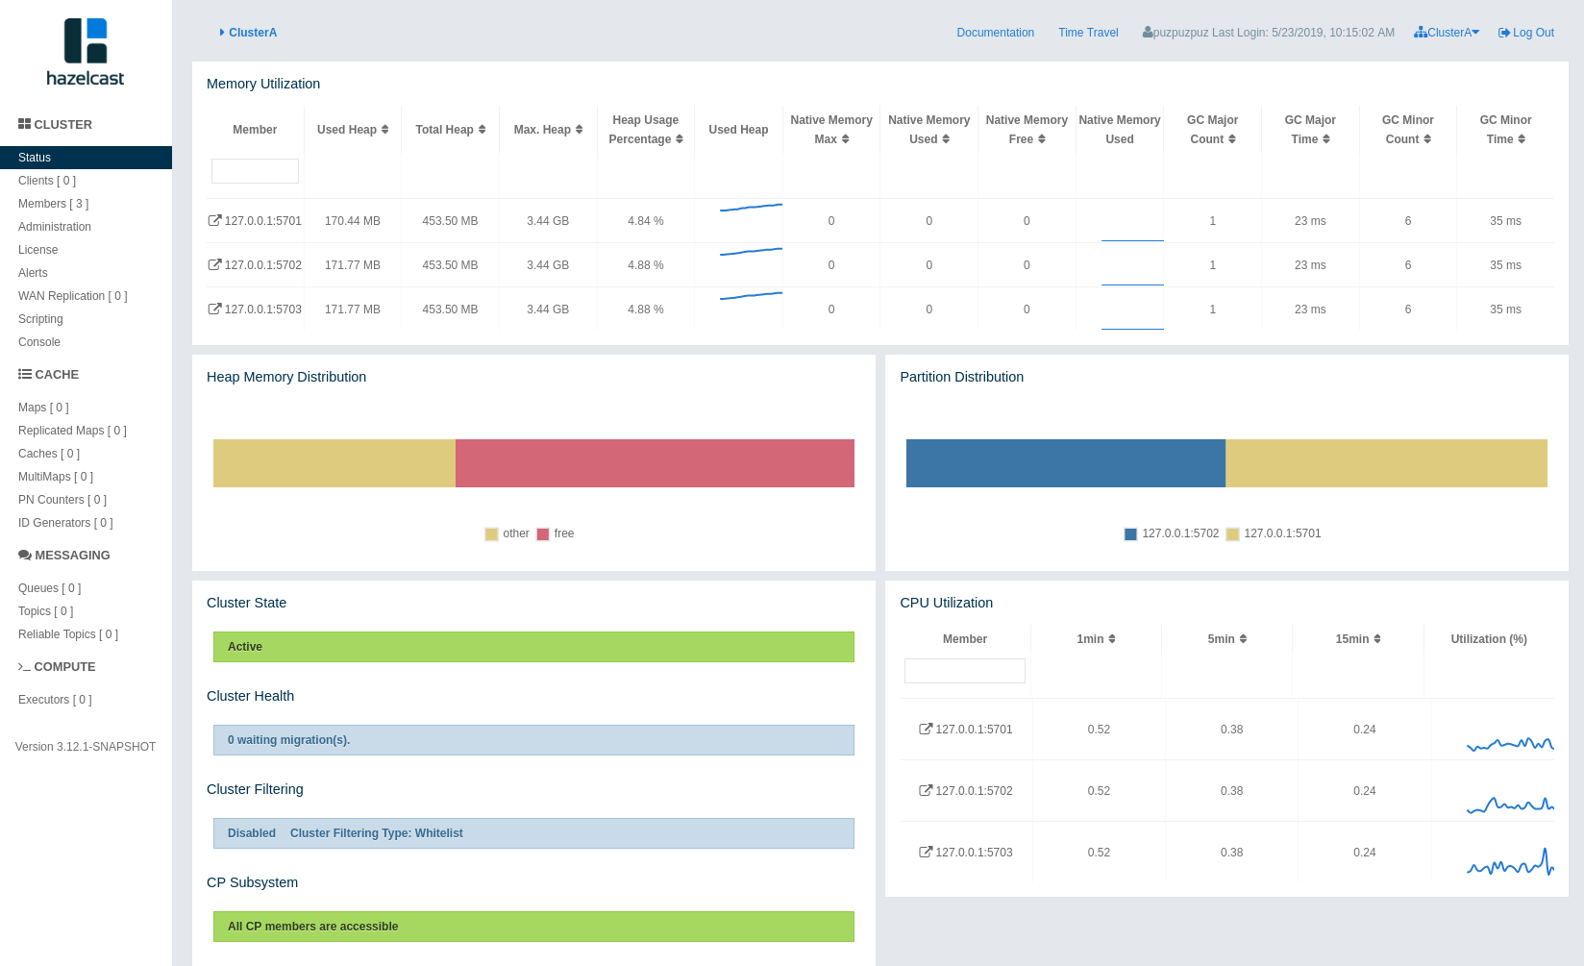Sort CPU table by 15min column

click(x=1376, y=639)
